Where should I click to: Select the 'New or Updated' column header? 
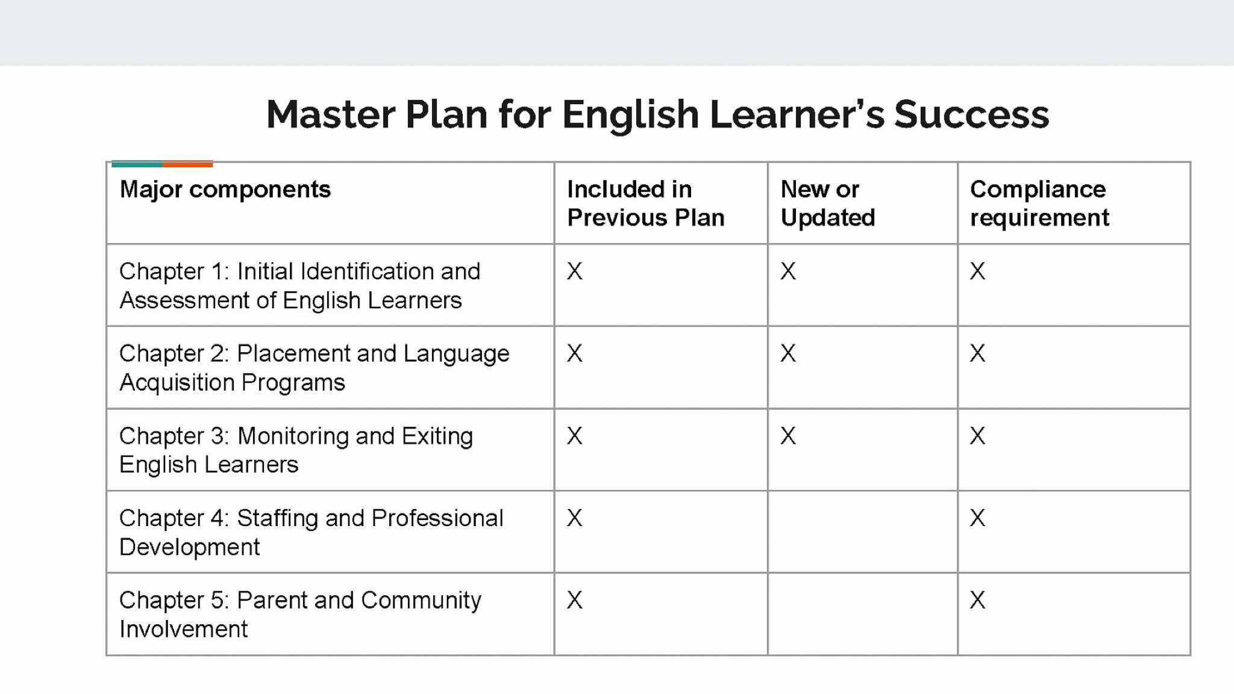827,203
